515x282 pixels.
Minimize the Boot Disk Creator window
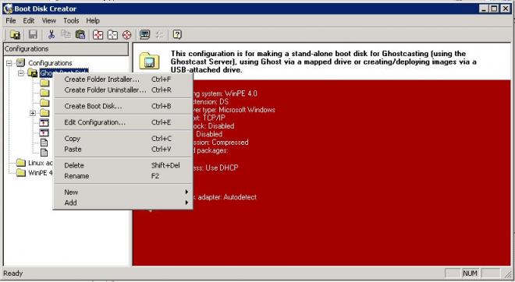click(483, 9)
